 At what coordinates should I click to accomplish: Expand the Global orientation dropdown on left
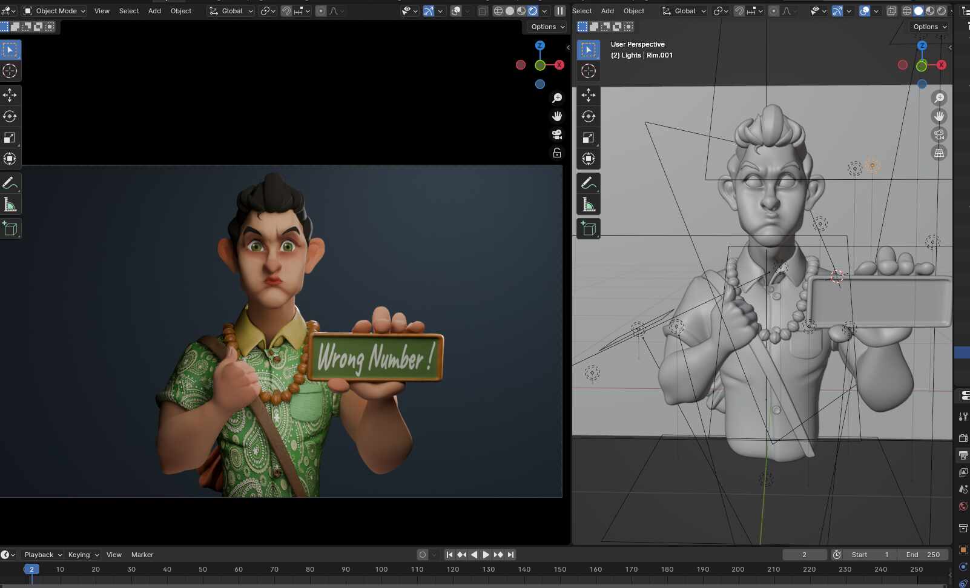(x=231, y=11)
